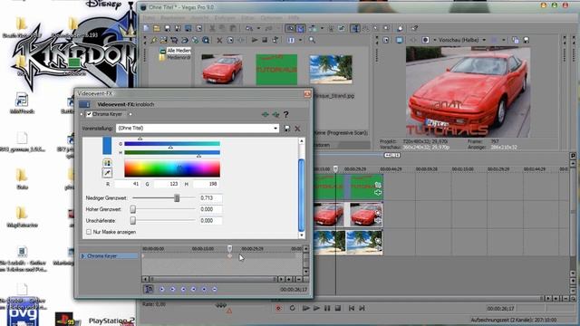Play the timeline from the transport bar

[x=316, y=308]
